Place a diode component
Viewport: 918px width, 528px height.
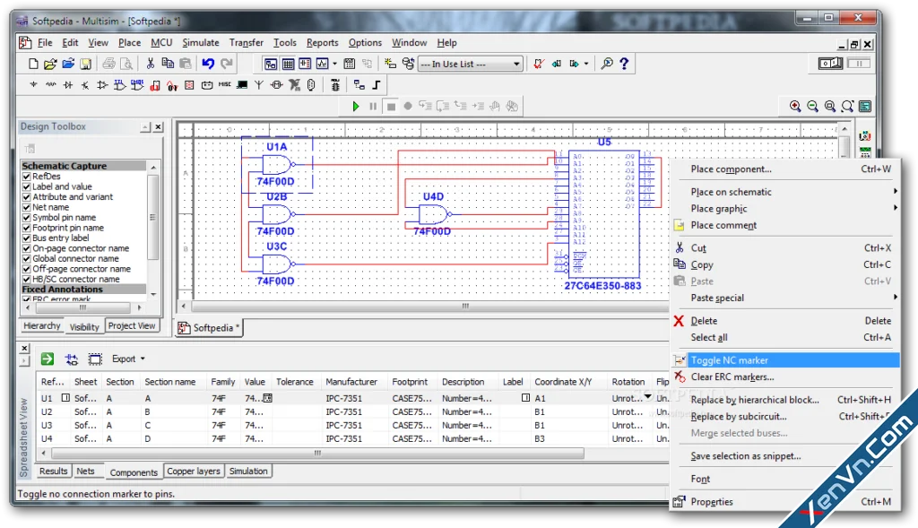pos(68,85)
